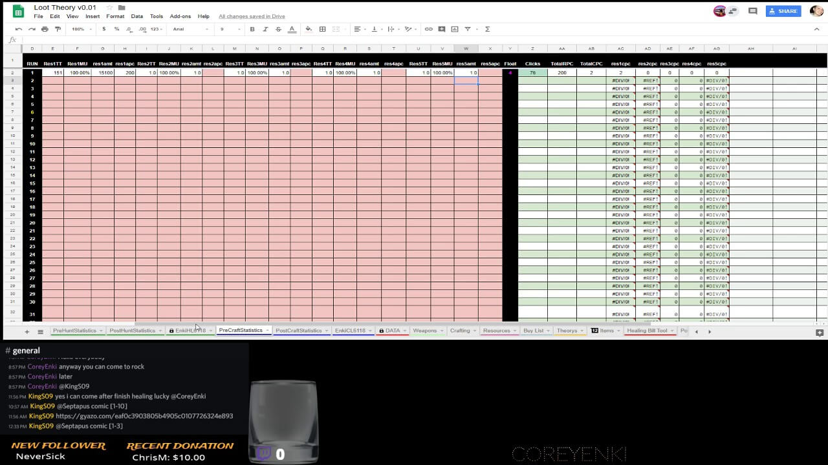
Task: Open the comments history icon
Action: [x=752, y=11]
